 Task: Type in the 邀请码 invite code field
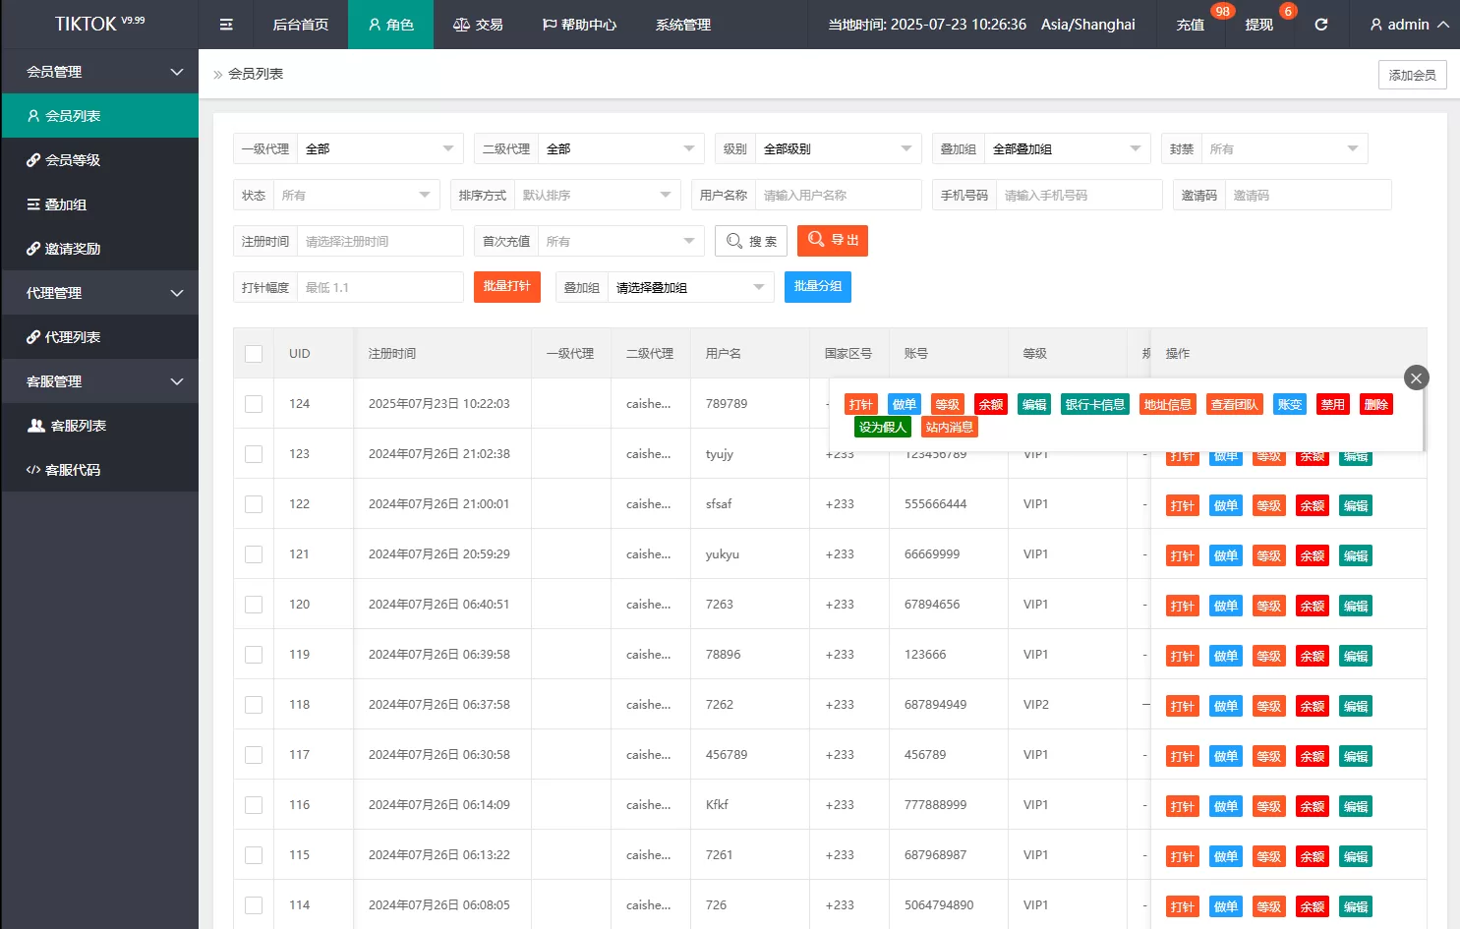point(1308,194)
